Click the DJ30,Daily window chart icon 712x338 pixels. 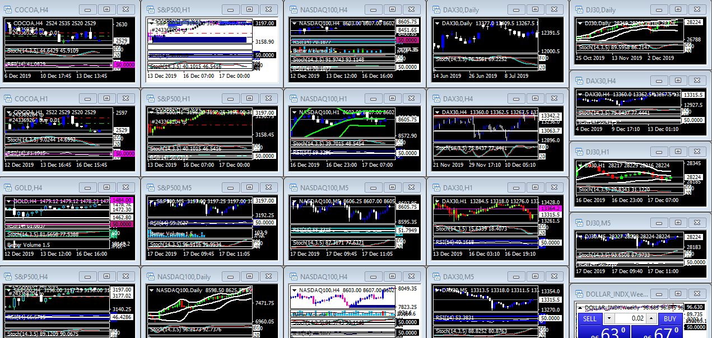coord(579,10)
